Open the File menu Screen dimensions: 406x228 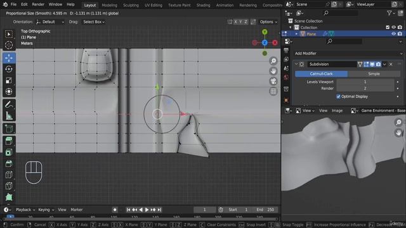pos(13,4)
